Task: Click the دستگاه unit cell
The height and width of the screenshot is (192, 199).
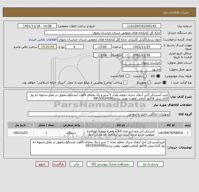Action: click(72, 133)
